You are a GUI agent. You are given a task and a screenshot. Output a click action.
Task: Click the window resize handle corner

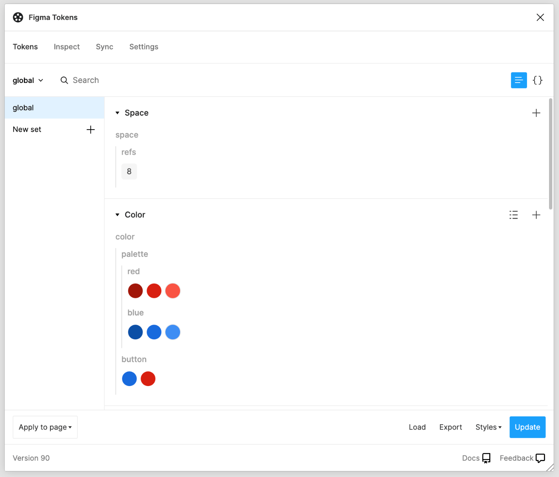click(x=550, y=467)
